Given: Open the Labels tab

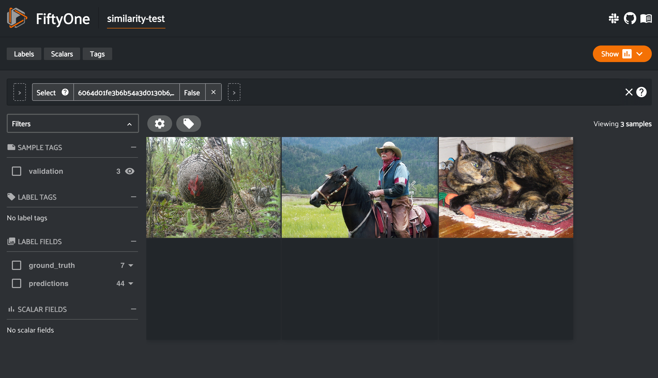Looking at the screenshot, I should pos(24,54).
